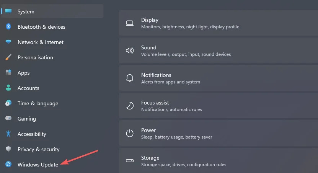Open Network & internet label

click(41, 42)
